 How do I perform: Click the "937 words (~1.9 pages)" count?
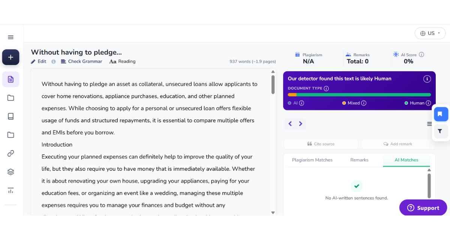pos(253,61)
